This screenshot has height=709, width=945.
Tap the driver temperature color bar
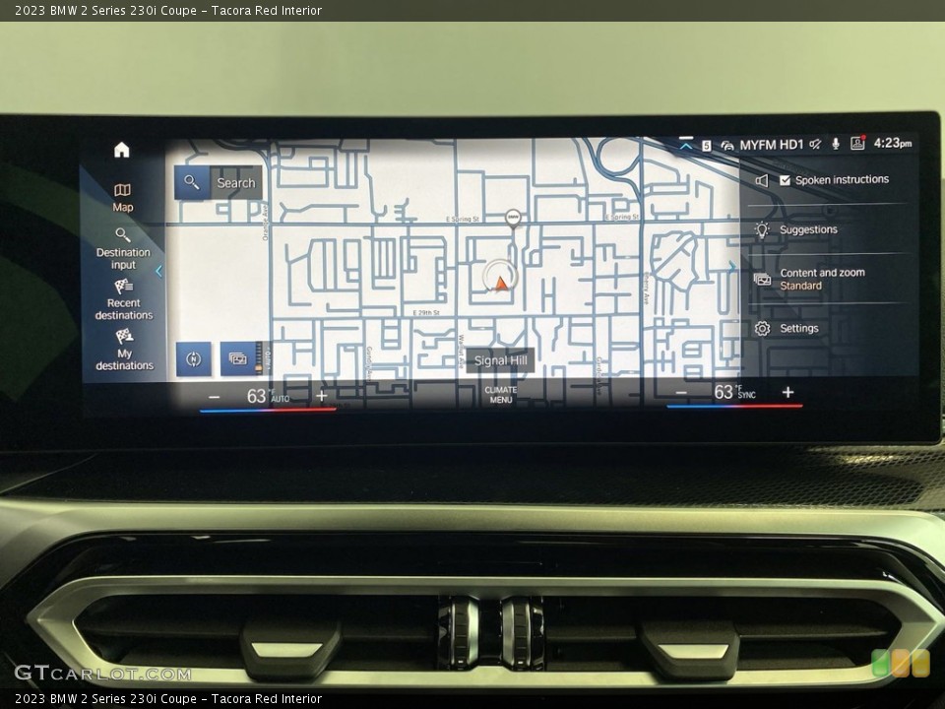268,411
